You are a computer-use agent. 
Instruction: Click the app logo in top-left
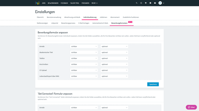37,3
